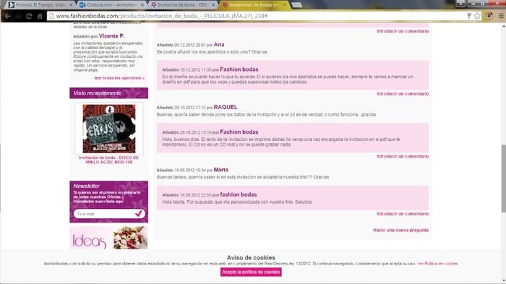506x284 pixels.
Task: Click the key password icon in address bar
Action: pos(469,16)
